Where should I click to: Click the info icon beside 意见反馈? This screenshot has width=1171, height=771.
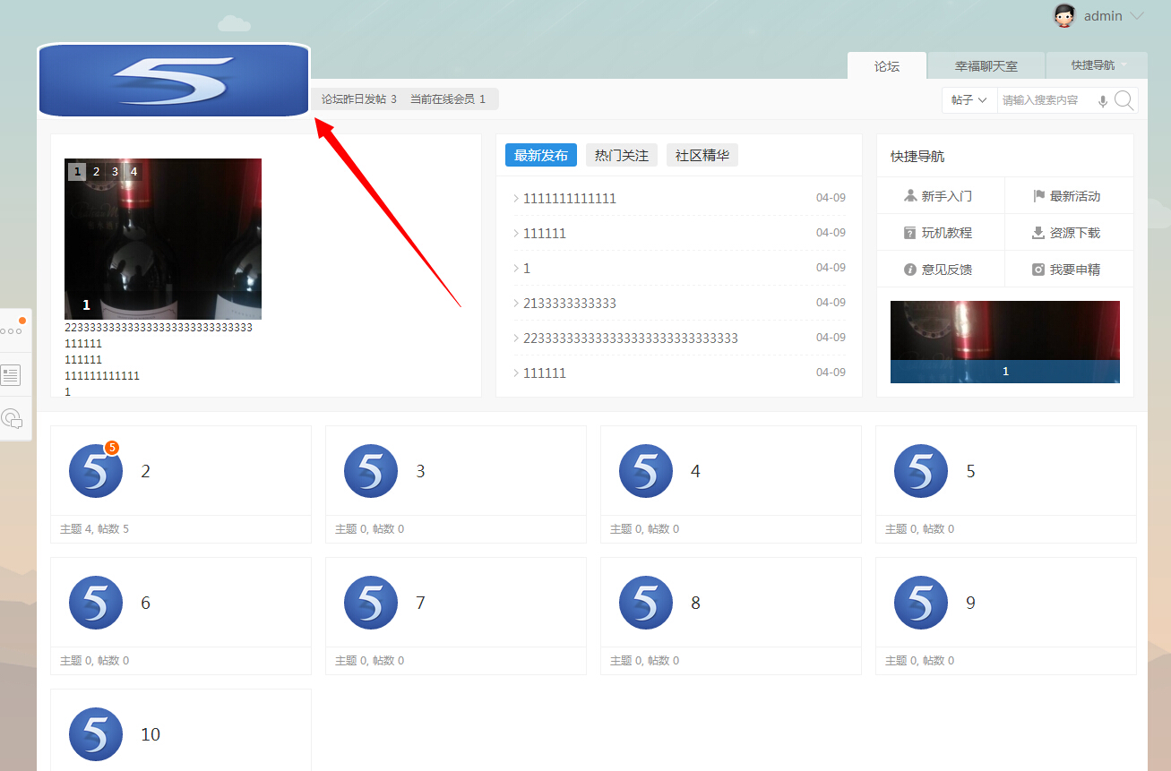tap(910, 270)
